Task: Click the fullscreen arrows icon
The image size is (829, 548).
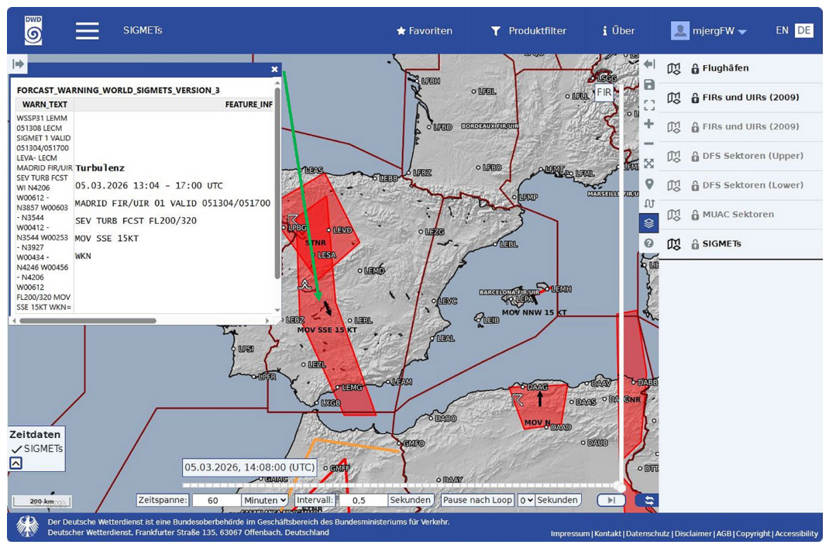Action: coord(649,164)
